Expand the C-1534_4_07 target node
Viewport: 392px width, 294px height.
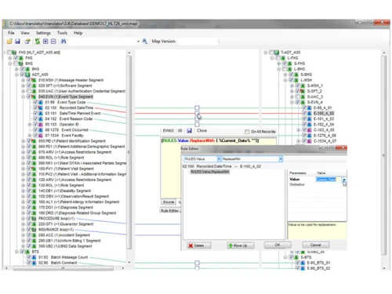(298, 141)
